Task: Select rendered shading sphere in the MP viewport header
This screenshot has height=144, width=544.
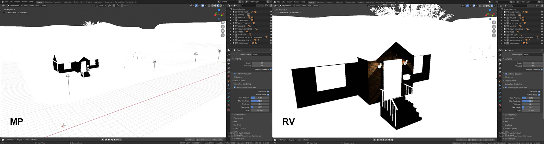Action: point(221,5)
